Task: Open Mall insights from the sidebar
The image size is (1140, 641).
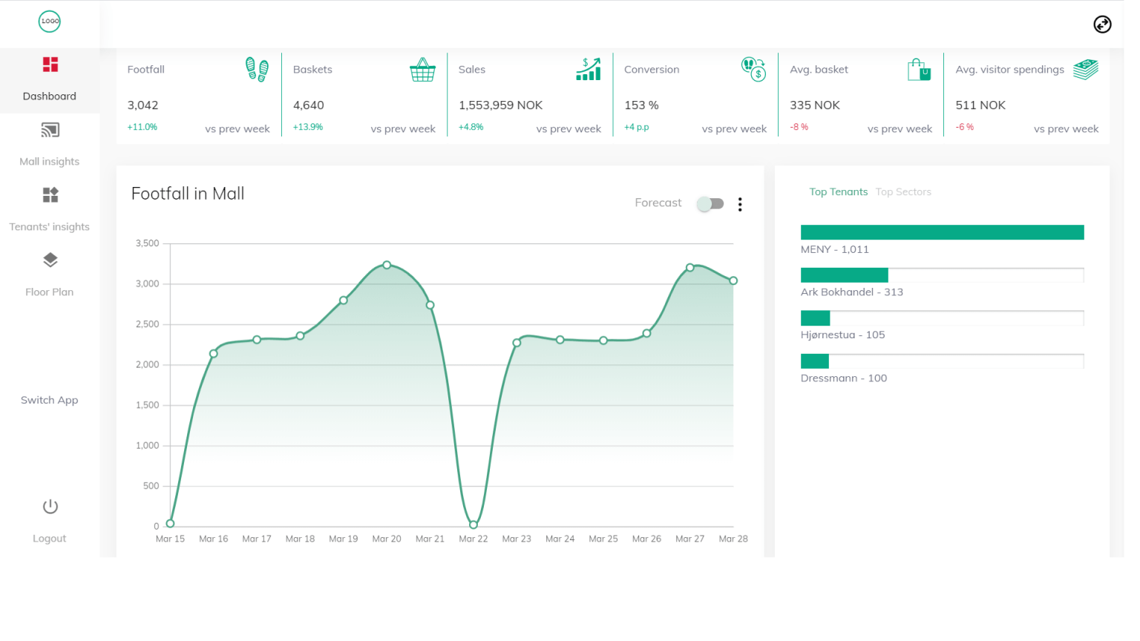Action: (x=50, y=130)
